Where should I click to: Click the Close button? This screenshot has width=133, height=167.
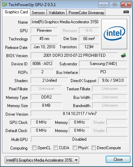pyautogui.click(x=118, y=159)
